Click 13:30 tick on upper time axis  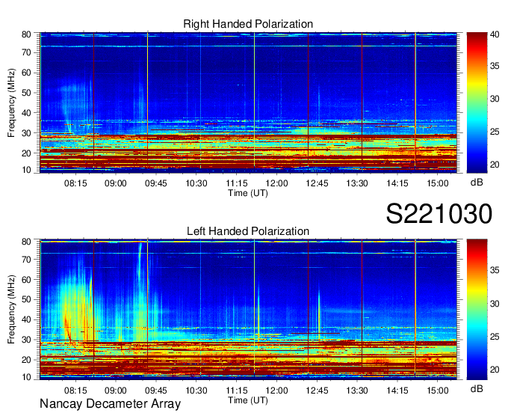pyautogui.click(x=357, y=183)
